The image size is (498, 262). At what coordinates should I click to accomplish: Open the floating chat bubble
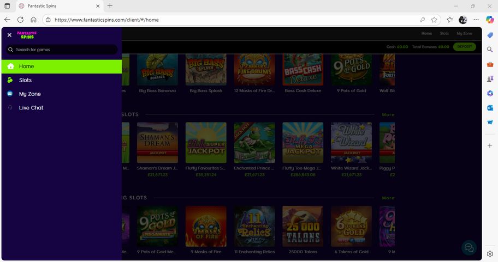pos(469,248)
